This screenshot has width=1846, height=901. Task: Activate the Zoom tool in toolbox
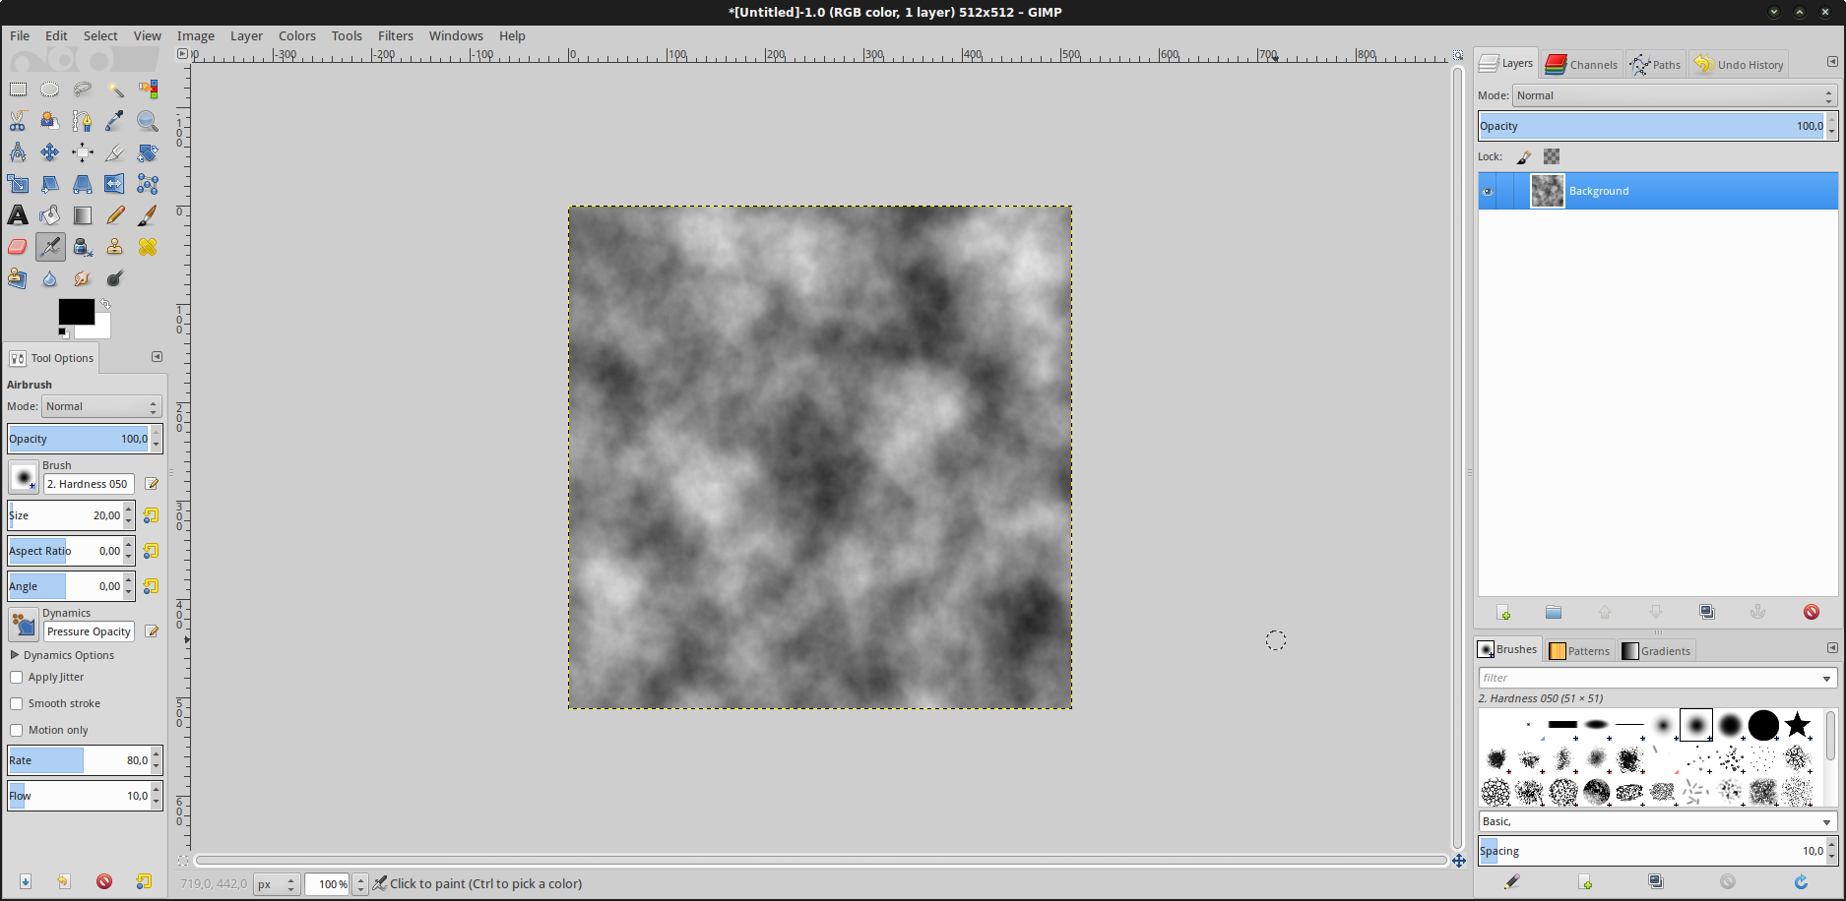pos(147,121)
